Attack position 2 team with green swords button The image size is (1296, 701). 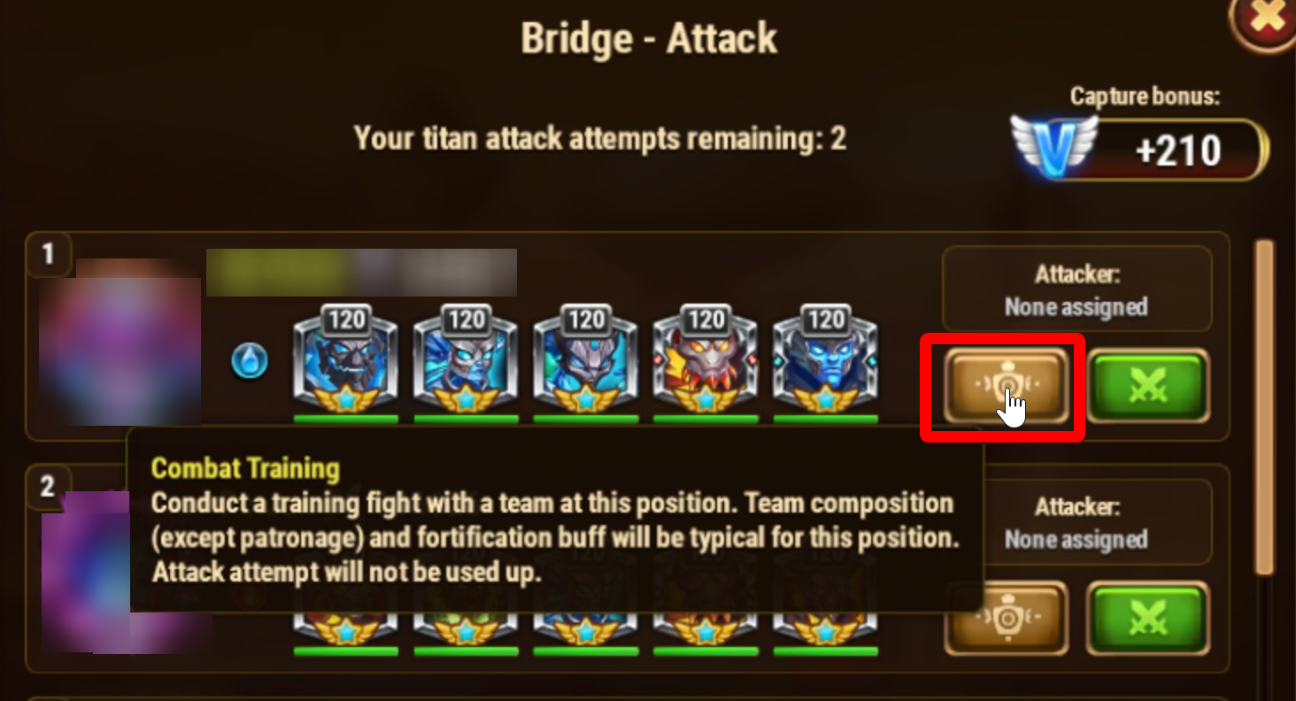click(1148, 618)
